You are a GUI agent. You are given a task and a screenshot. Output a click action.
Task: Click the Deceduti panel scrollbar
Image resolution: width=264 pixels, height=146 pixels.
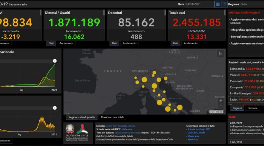tap(165, 13)
